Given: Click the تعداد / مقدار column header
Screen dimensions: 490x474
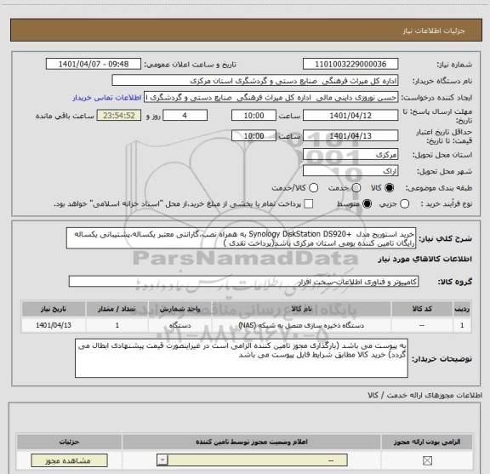Looking at the screenshot, I should coord(117,309).
